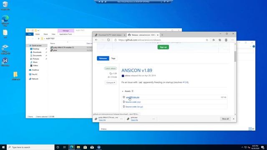Open the adoxa author link

pos(128,76)
